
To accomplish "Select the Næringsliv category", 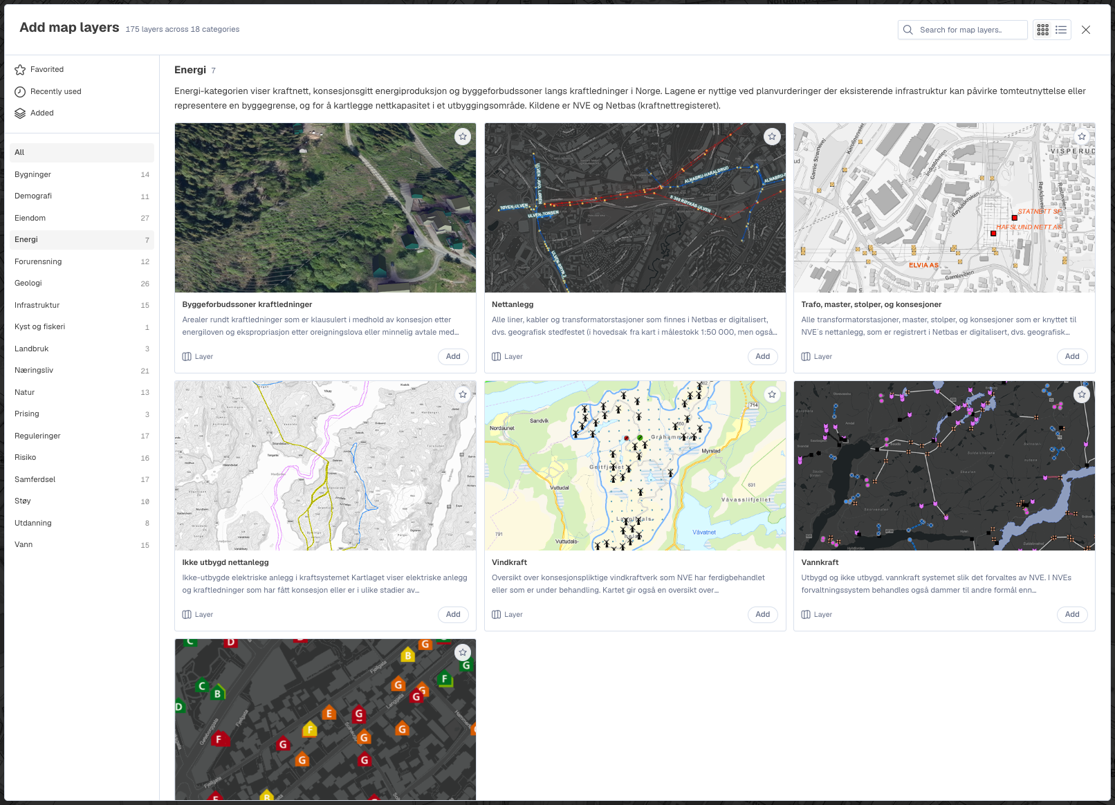I will point(82,371).
